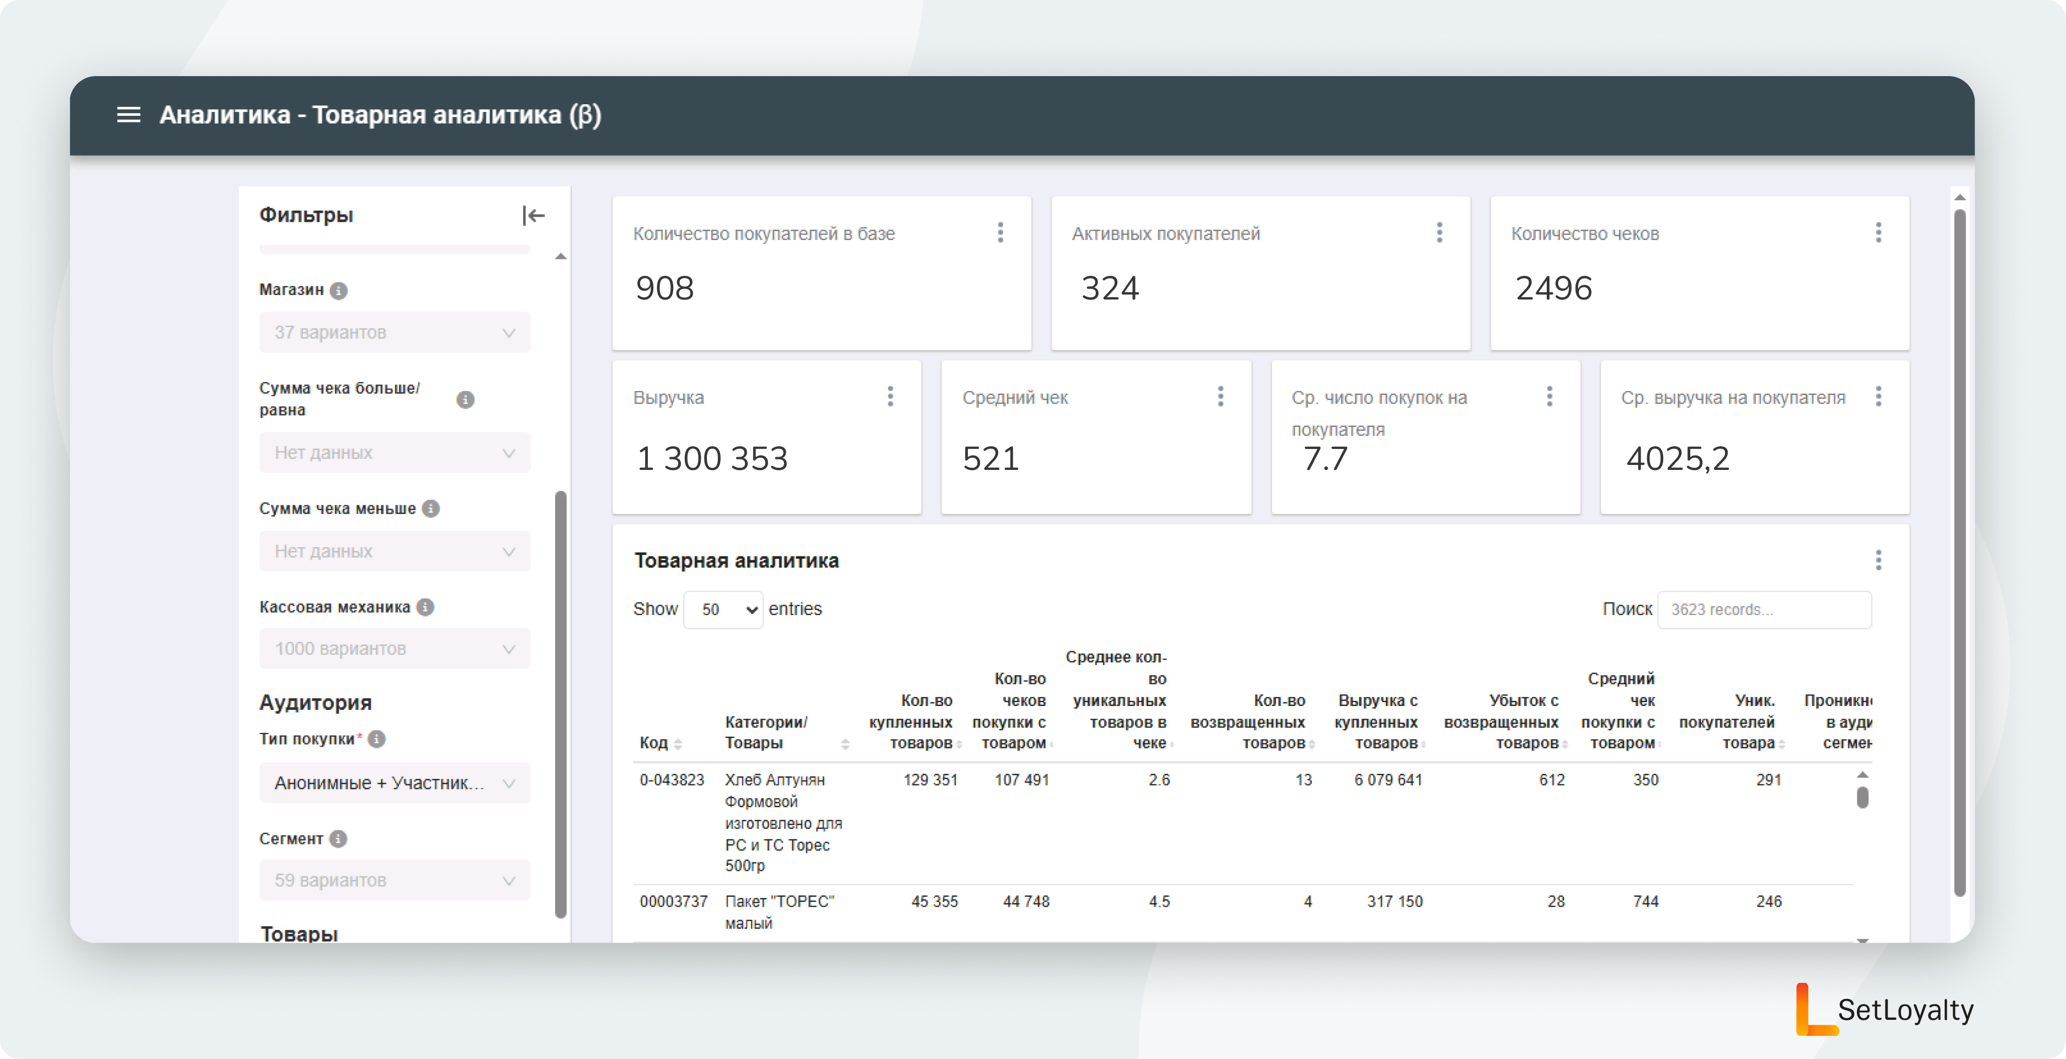The height and width of the screenshot is (1059, 2066).
Task: Click the info icon next to Магазин
Action: pos(339,290)
